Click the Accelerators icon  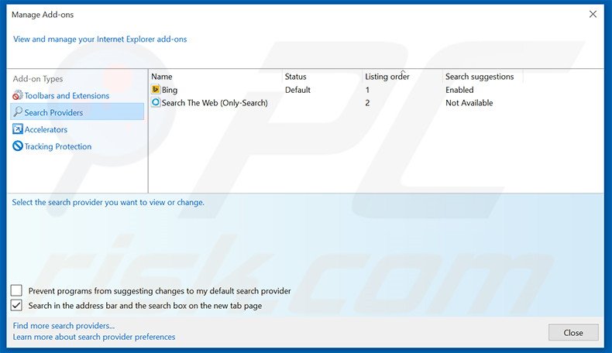(x=18, y=129)
